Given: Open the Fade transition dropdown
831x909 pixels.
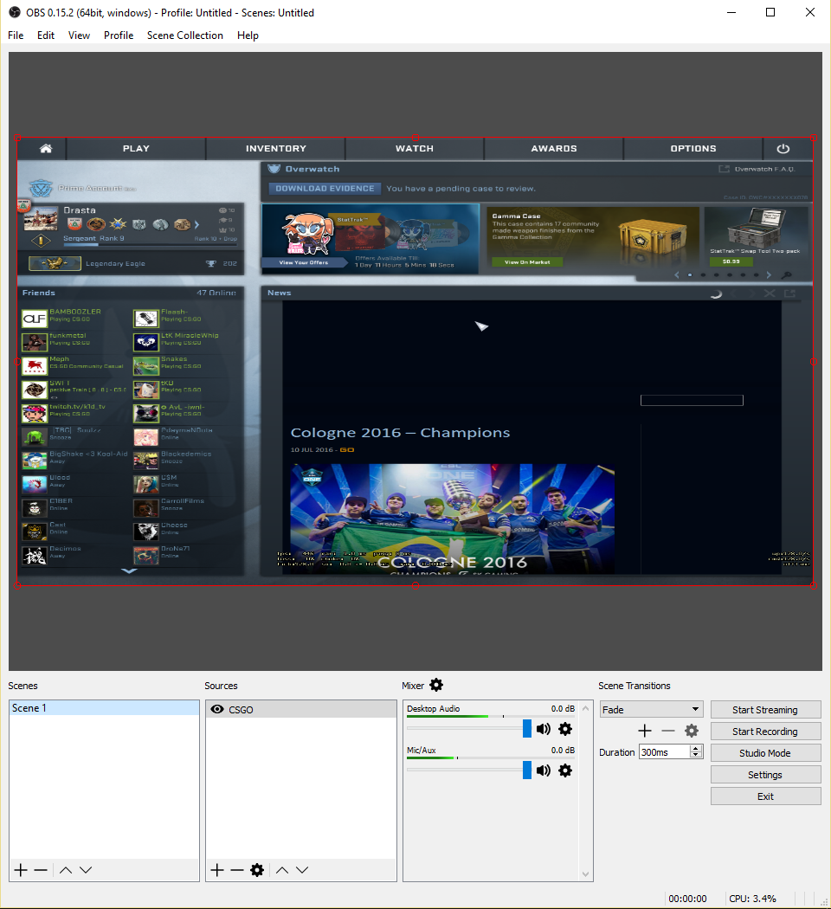Looking at the screenshot, I should [651, 710].
